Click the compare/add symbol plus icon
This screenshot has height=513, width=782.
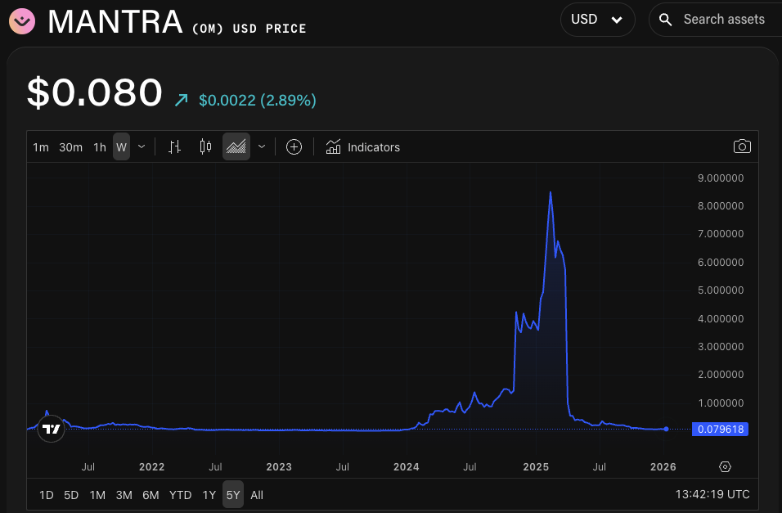click(294, 146)
